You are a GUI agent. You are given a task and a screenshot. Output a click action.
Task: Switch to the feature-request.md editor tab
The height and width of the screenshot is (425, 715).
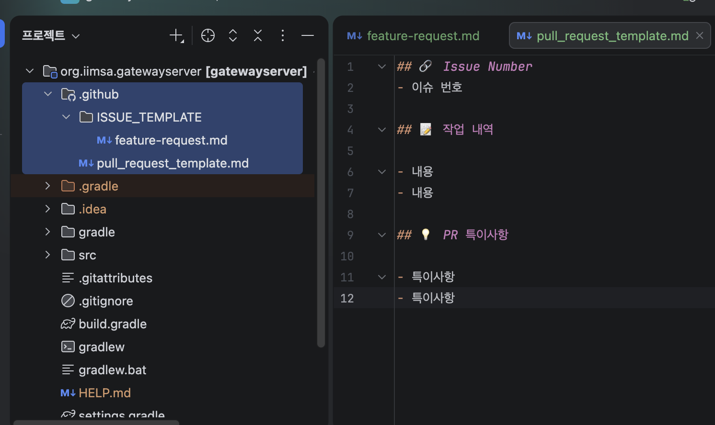(413, 36)
